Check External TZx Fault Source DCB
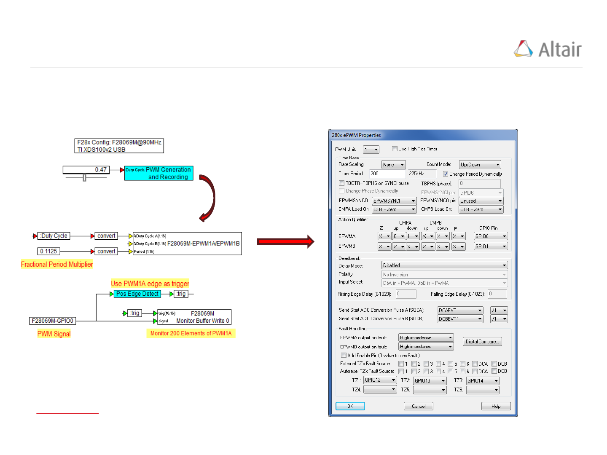 click(494, 364)
